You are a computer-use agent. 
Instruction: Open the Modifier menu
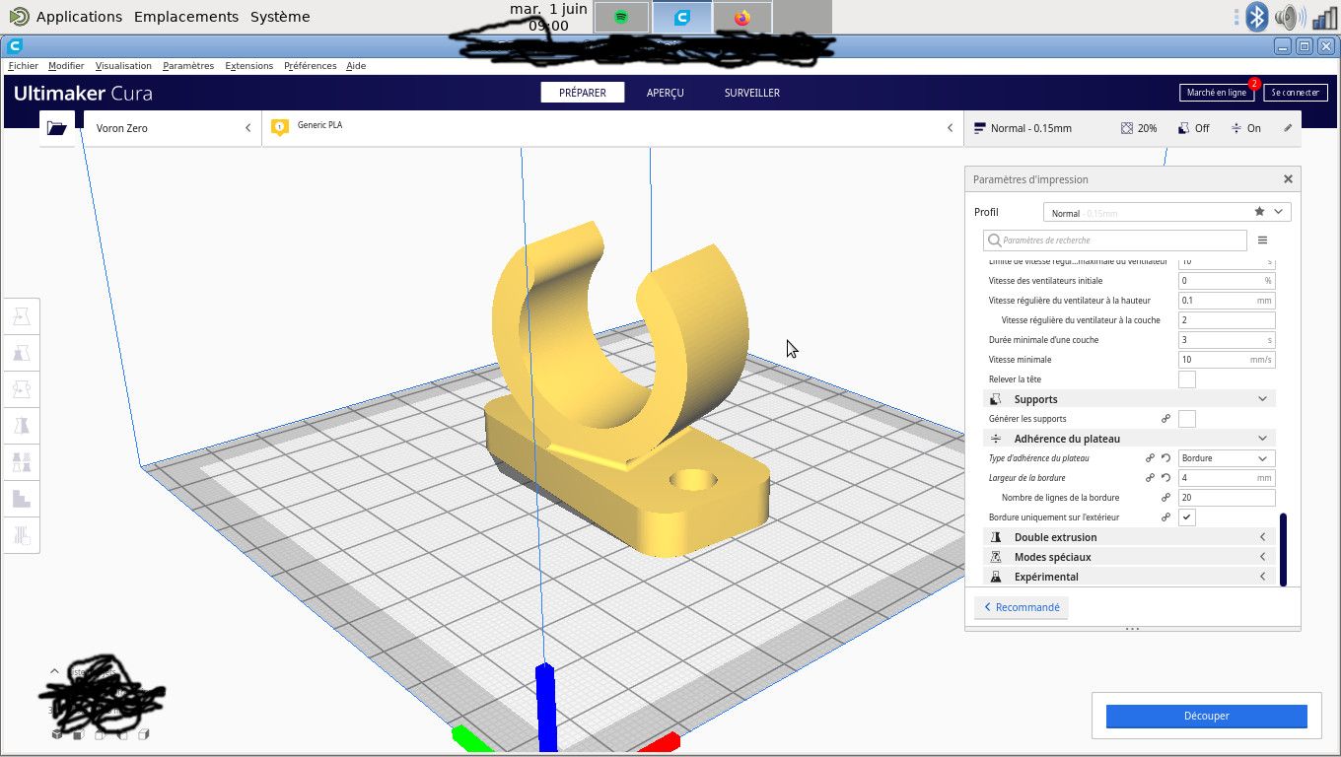66,66
